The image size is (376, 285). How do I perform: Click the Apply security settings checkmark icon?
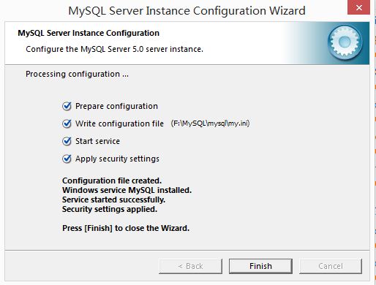67,159
